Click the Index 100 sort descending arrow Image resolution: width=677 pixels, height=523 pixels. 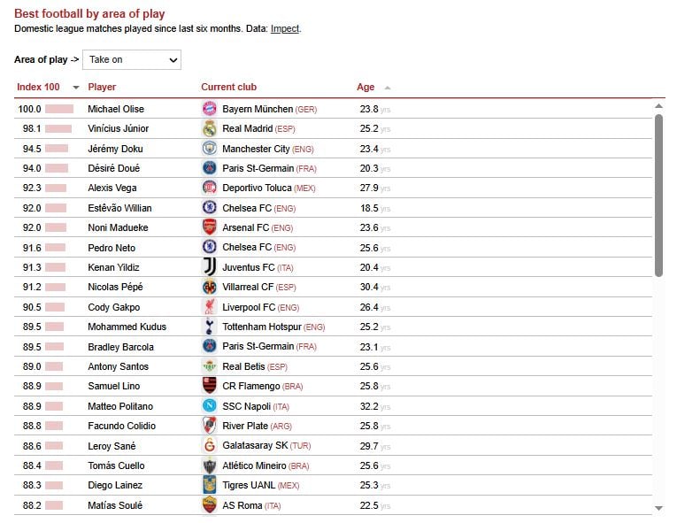75,88
